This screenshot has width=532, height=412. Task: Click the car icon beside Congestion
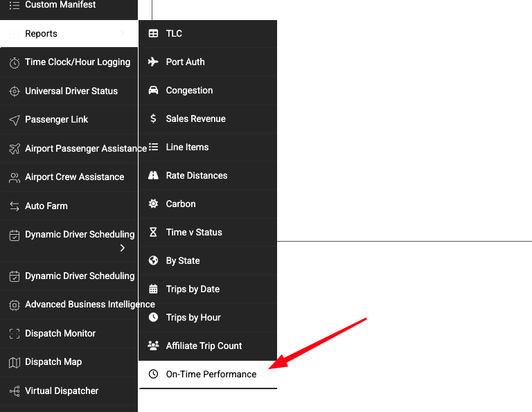click(x=153, y=90)
